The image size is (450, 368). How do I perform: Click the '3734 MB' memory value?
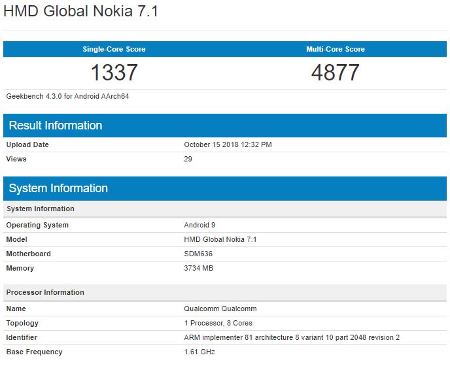(198, 268)
